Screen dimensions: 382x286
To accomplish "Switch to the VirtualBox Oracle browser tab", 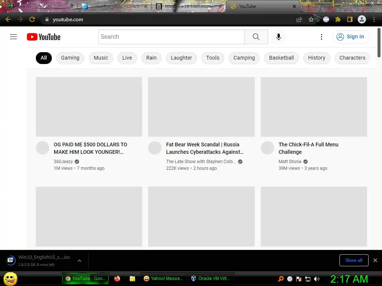I will click(x=115, y=6).
